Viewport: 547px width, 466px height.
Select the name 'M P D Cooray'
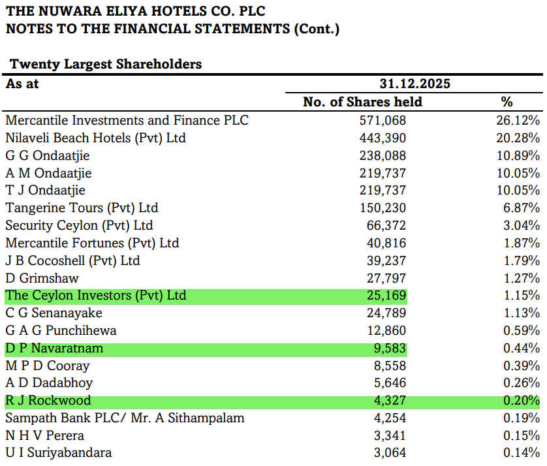point(48,366)
